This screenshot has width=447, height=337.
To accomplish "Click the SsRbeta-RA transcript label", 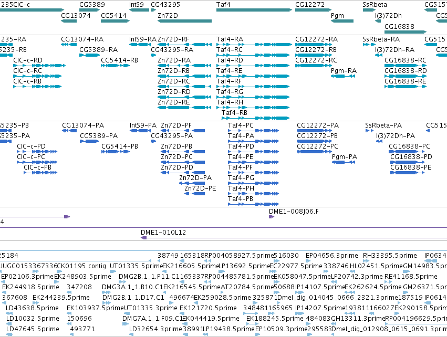I will coord(381,39).
